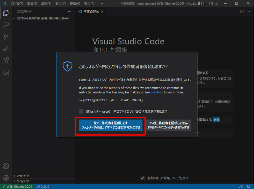
Task: Close the 作業の開始 tab
Action: click(x=102, y=12)
